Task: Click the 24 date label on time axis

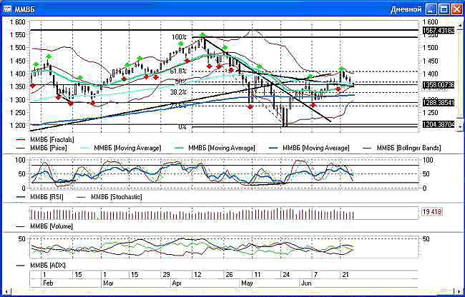Action: tap(286, 275)
